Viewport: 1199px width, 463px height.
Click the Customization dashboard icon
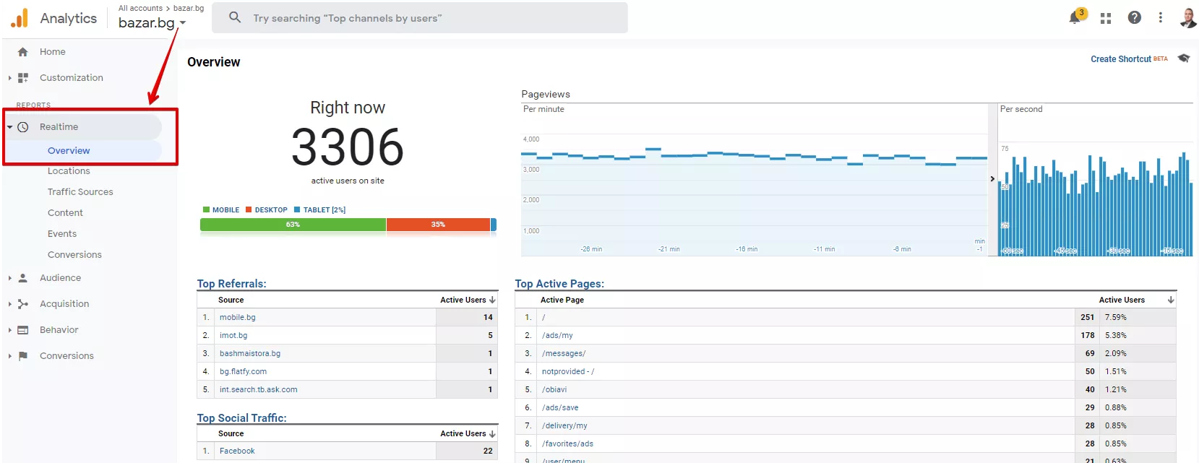coord(23,78)
